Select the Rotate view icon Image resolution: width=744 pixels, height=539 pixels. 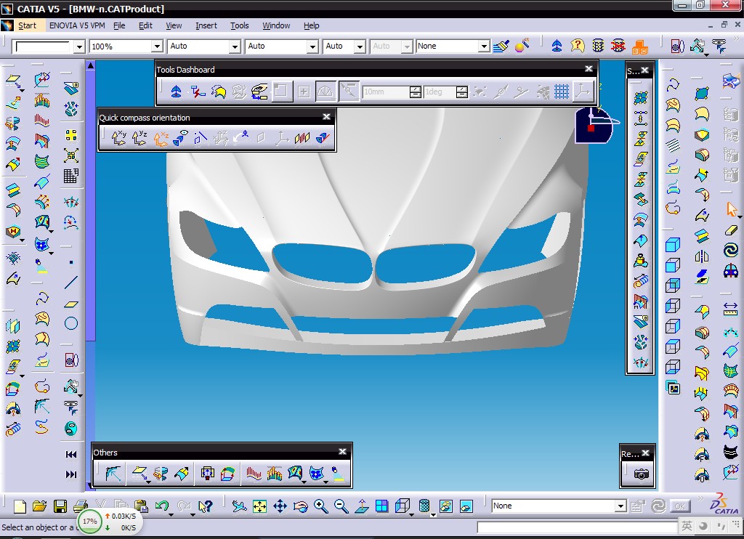[x=300, y=506]
